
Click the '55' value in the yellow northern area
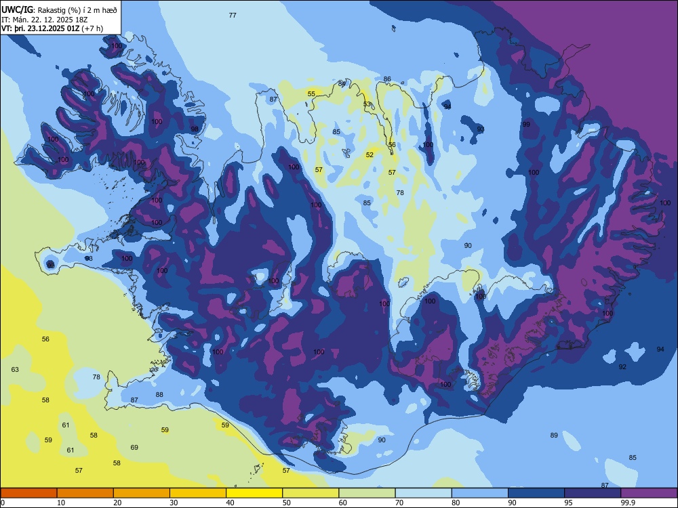click(311, 93)
